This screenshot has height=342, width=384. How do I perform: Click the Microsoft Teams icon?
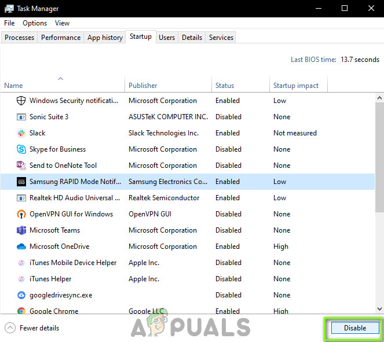click(21, 230)
